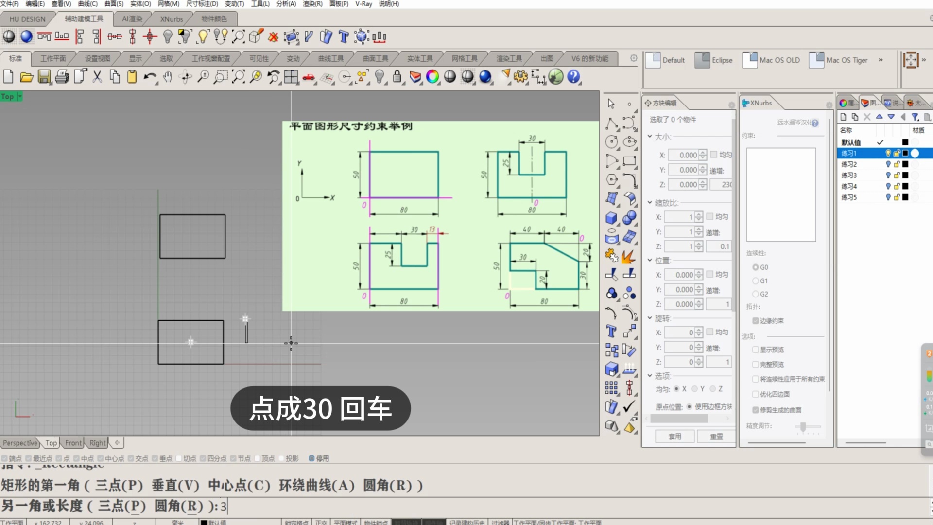
Task: Click the Print icon
Action: (62, 77)
